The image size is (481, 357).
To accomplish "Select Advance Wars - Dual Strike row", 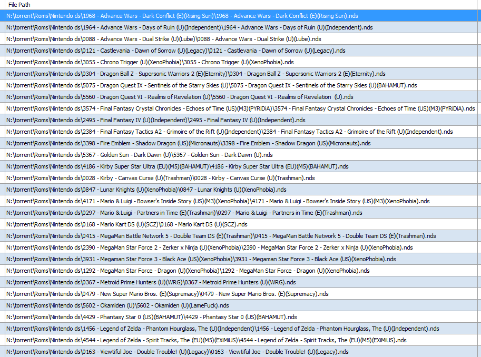I will tap(241, 39).
